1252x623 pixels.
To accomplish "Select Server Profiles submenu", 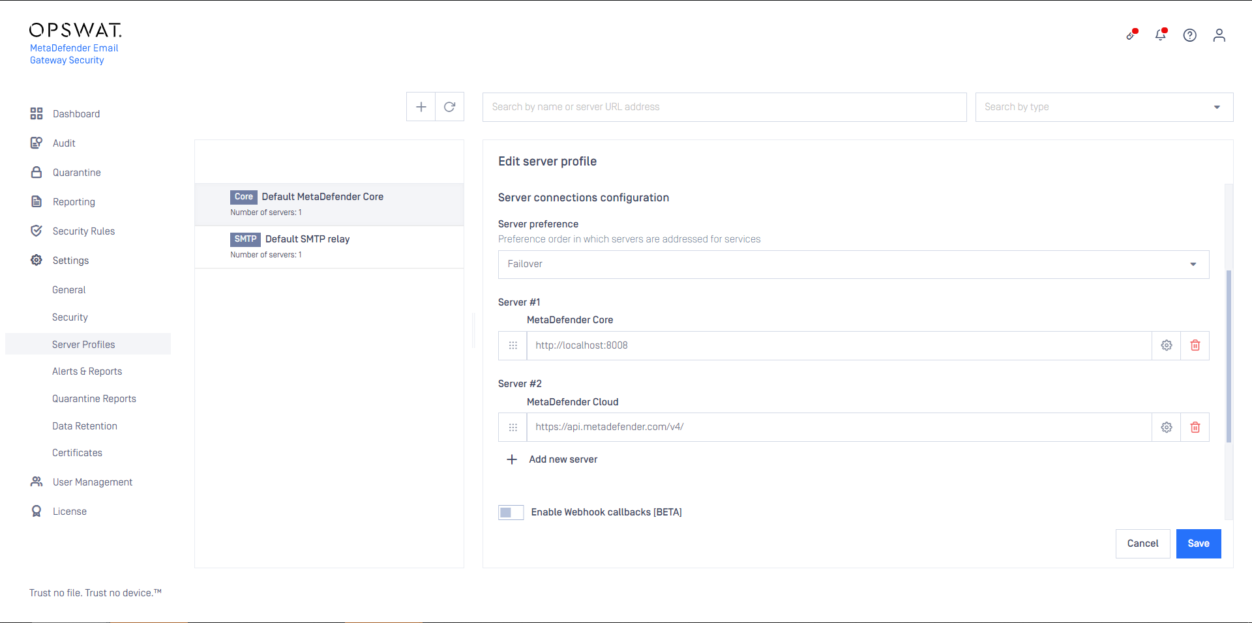I will click(x=88, y=344).
